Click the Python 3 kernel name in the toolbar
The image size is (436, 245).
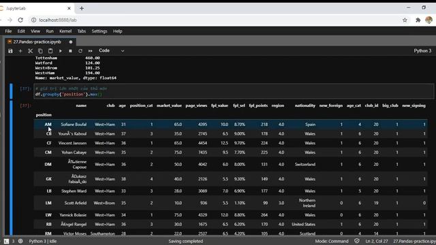(x=422, y=51)
